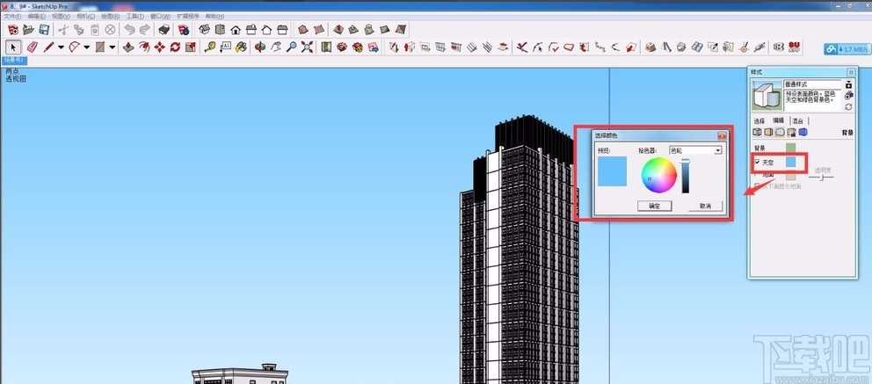Choose the Zoom magnifier tool
872x384 pixels.
tap(292, 47)
